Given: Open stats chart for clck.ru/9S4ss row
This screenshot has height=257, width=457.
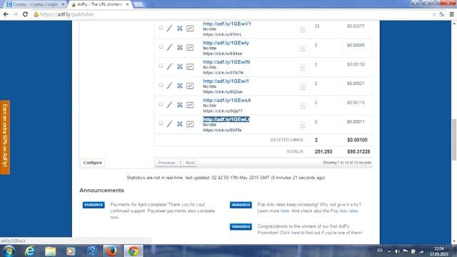Looking at the screenshot, I should [190, 47].
